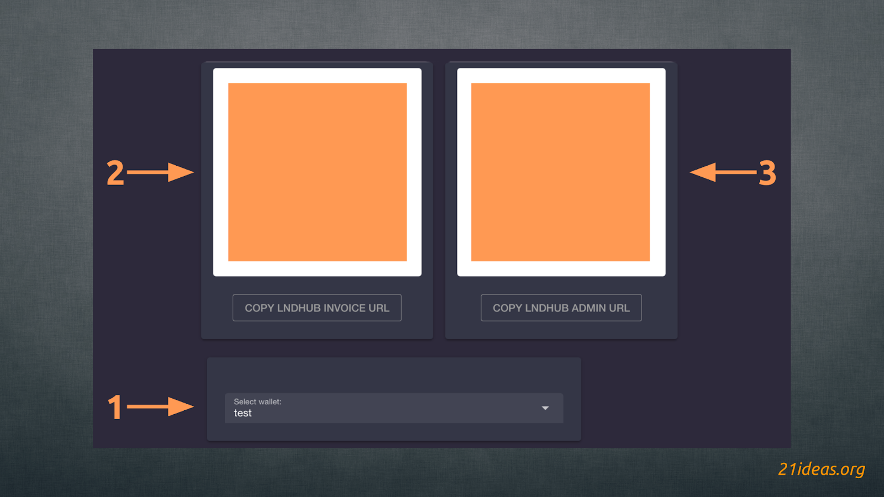884x497 pixels.
Task: Click the orange admin QR code square
Action: coord(560,172)
